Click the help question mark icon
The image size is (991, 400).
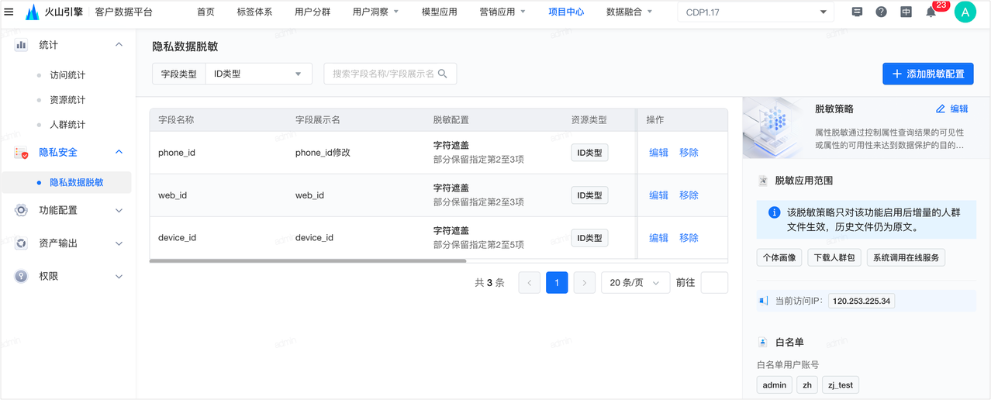pyautogui.click(x=882, y=12)
